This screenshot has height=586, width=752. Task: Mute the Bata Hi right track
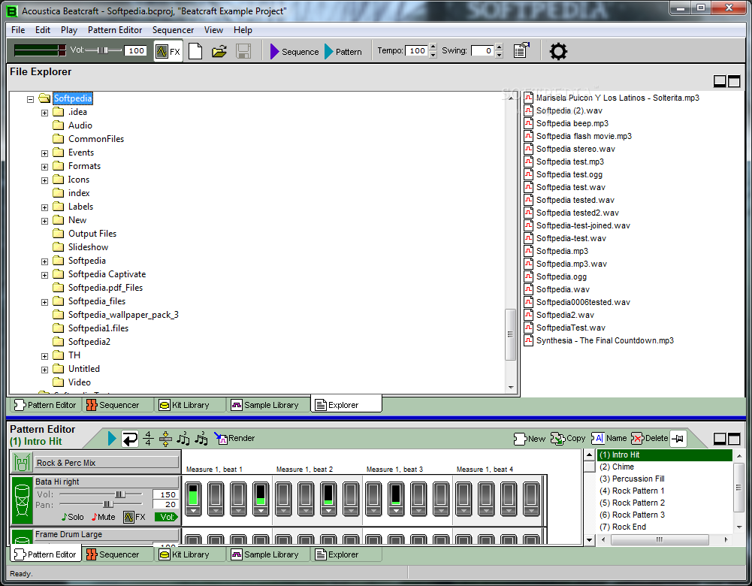104,517
